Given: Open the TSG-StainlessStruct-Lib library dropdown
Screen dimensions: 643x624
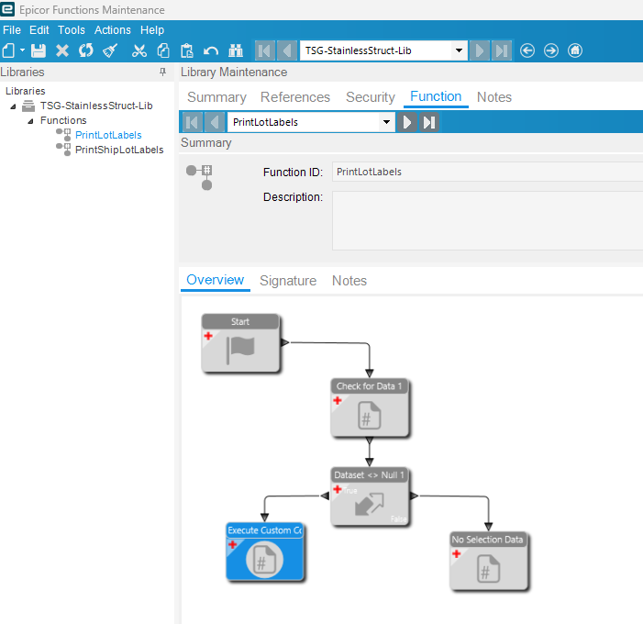Looking at the screenshot, I should 460,50.
